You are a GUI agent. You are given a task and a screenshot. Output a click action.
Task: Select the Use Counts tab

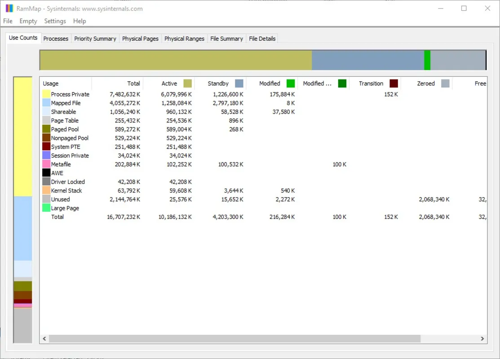point(23,38)
